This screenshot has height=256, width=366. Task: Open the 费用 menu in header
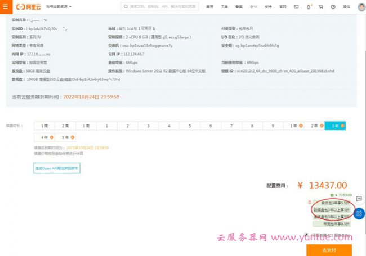[x=209, y=7]
